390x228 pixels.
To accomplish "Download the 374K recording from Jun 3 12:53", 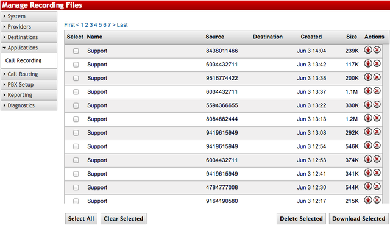I will [368, 159].
